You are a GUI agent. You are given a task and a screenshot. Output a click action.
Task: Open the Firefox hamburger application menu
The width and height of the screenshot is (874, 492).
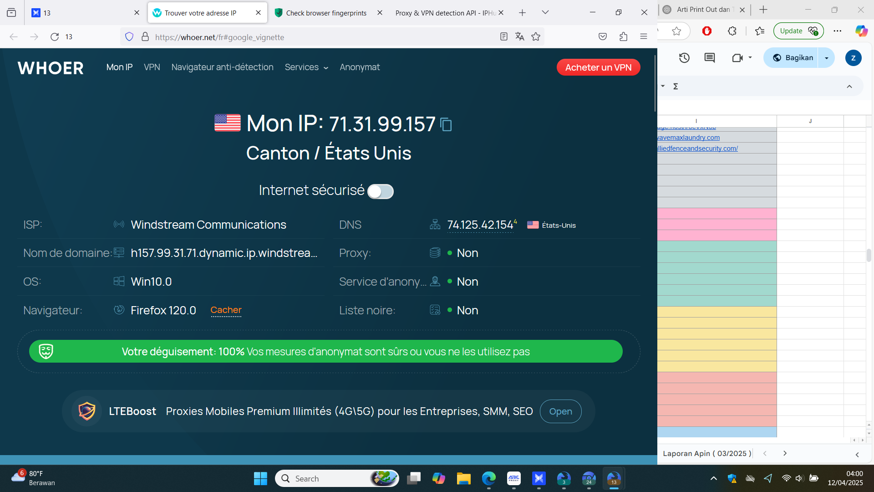click(644, 37)
